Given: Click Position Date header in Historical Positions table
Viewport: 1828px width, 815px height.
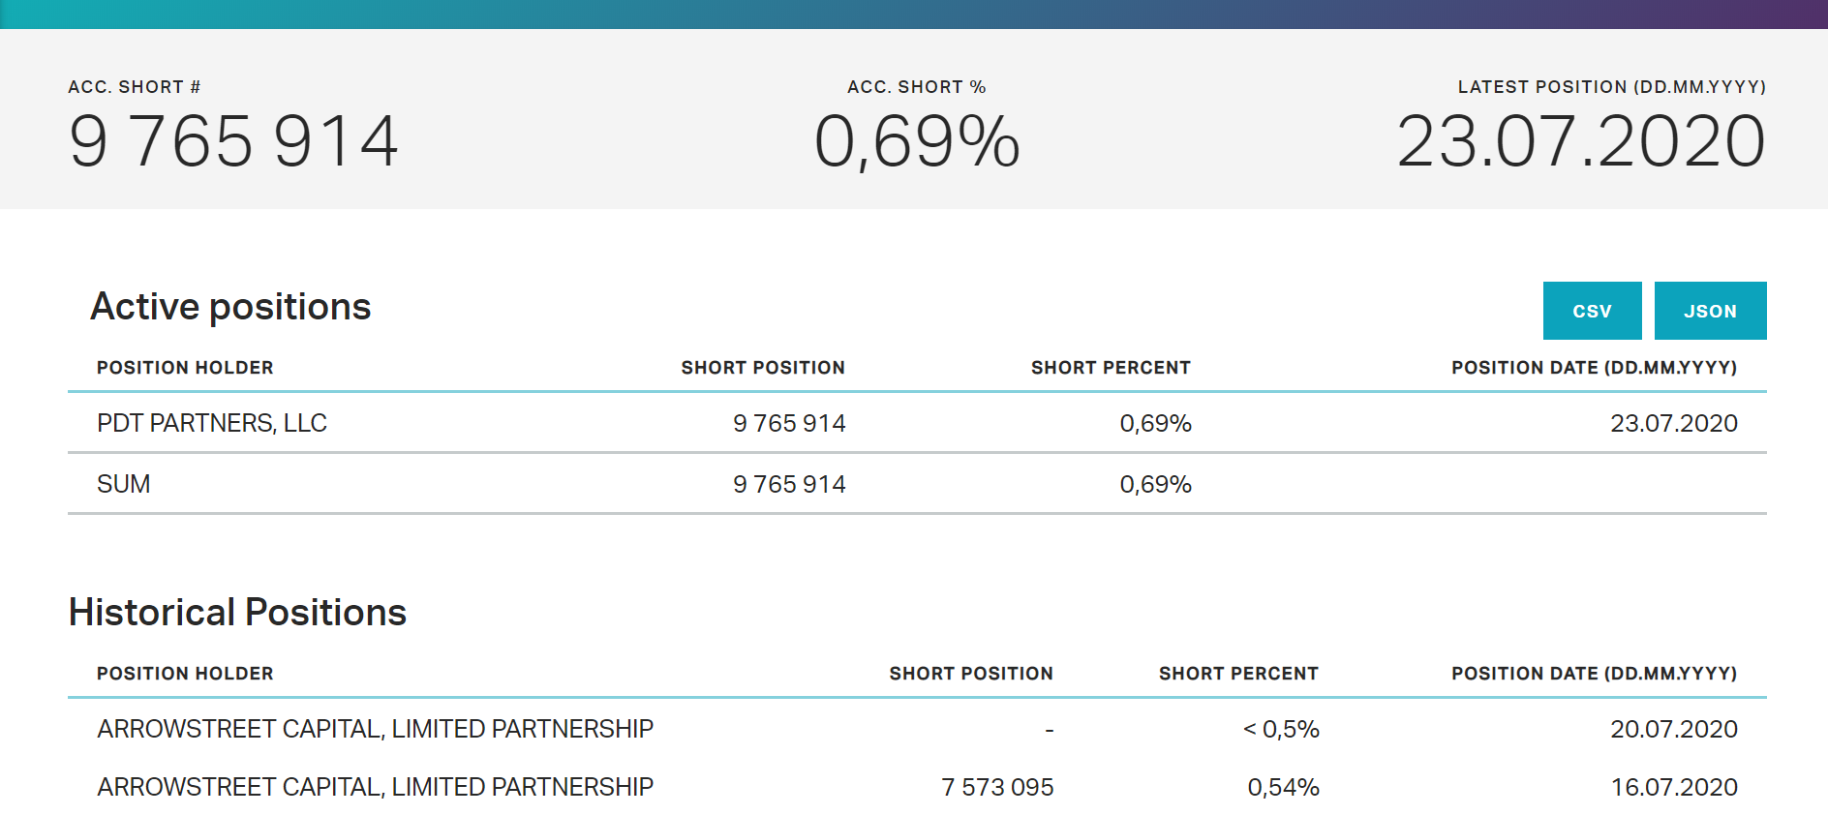Looking at the screenshot, I should (x=1594, y=674).
